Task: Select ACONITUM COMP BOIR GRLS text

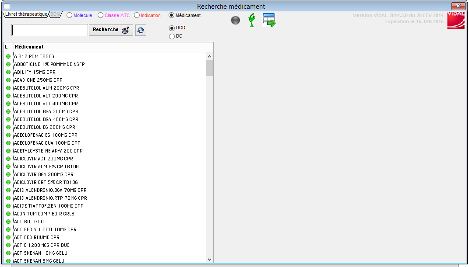Action: [x=44, y=214]
